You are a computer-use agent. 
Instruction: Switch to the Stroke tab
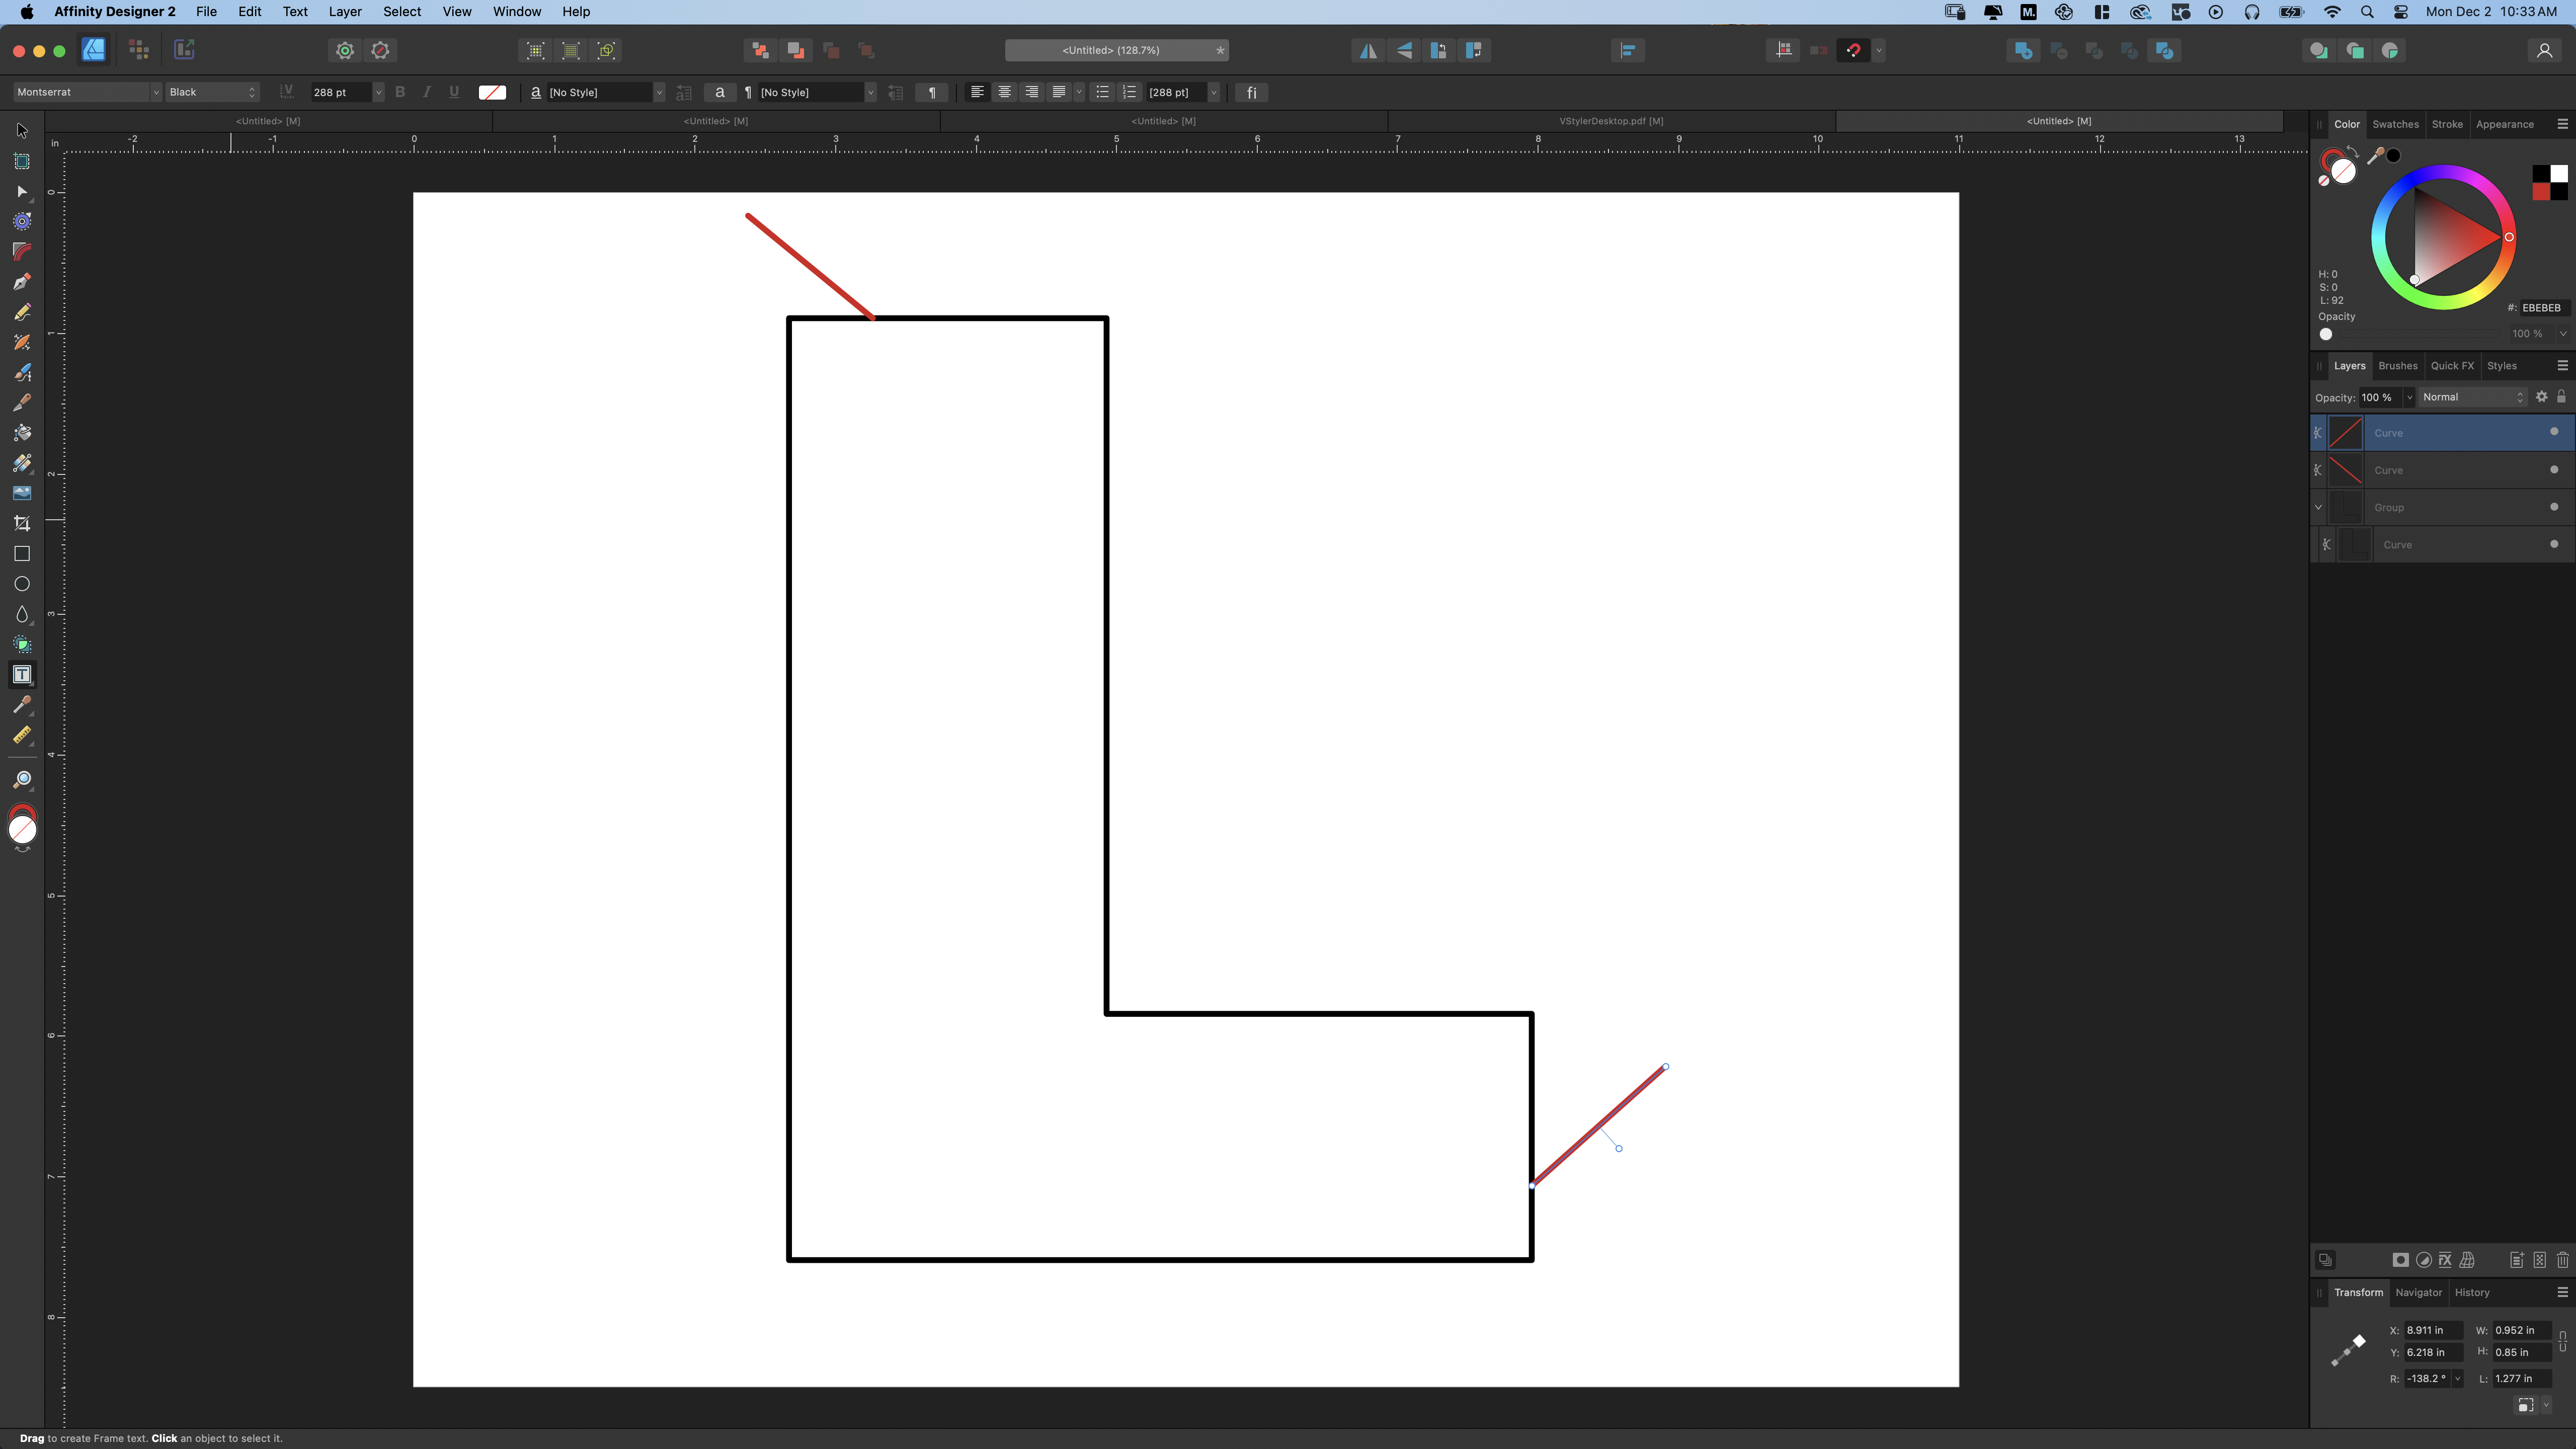pyautogui.click(x=2447, y=124)
